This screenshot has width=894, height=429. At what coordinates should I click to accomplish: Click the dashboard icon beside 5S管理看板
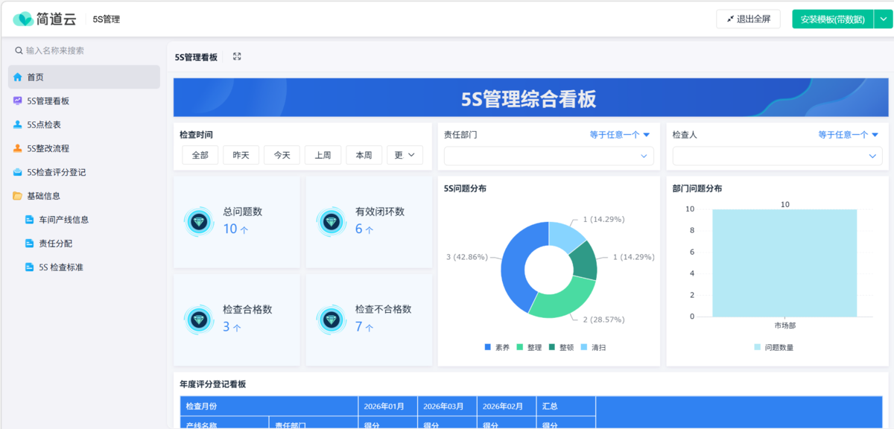click(18, 101)
